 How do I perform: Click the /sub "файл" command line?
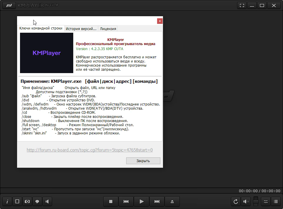coord(59,96)
